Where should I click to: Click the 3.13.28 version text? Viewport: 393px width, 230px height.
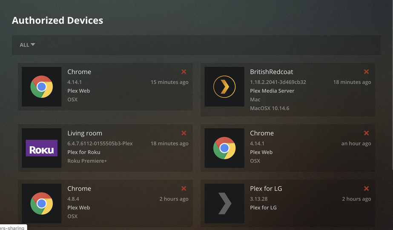tap(258, 199)
